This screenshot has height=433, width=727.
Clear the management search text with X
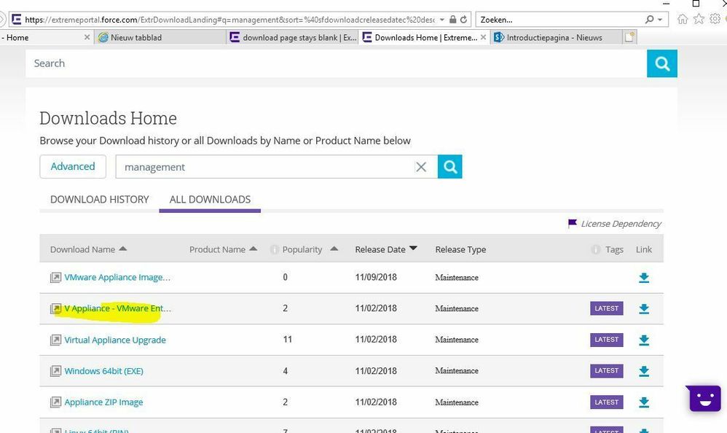pos(421,167)
